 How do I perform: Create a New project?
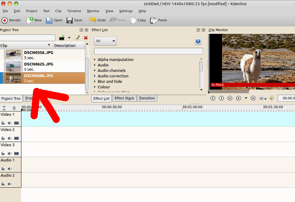[34, 20]
